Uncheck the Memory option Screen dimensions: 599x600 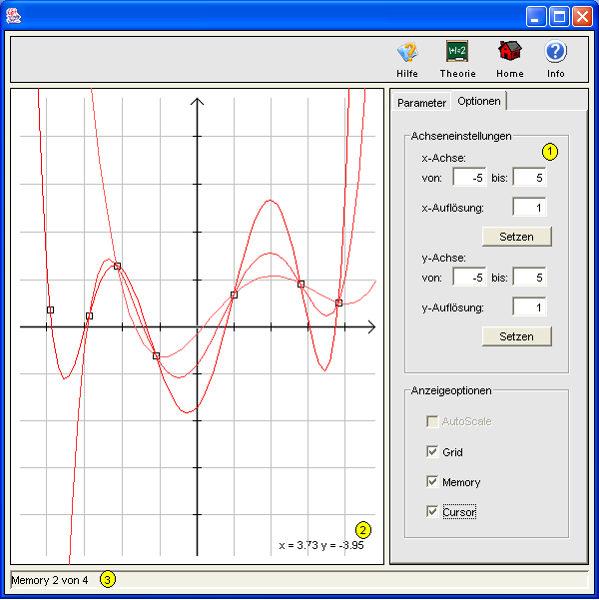(432, 482)
